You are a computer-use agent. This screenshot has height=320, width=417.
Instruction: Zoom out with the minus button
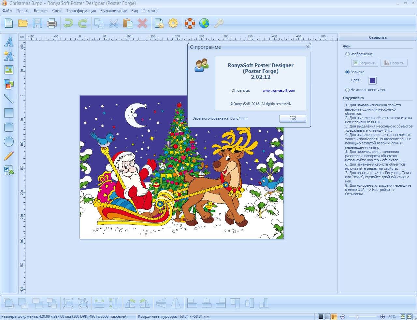click(343, 316)
